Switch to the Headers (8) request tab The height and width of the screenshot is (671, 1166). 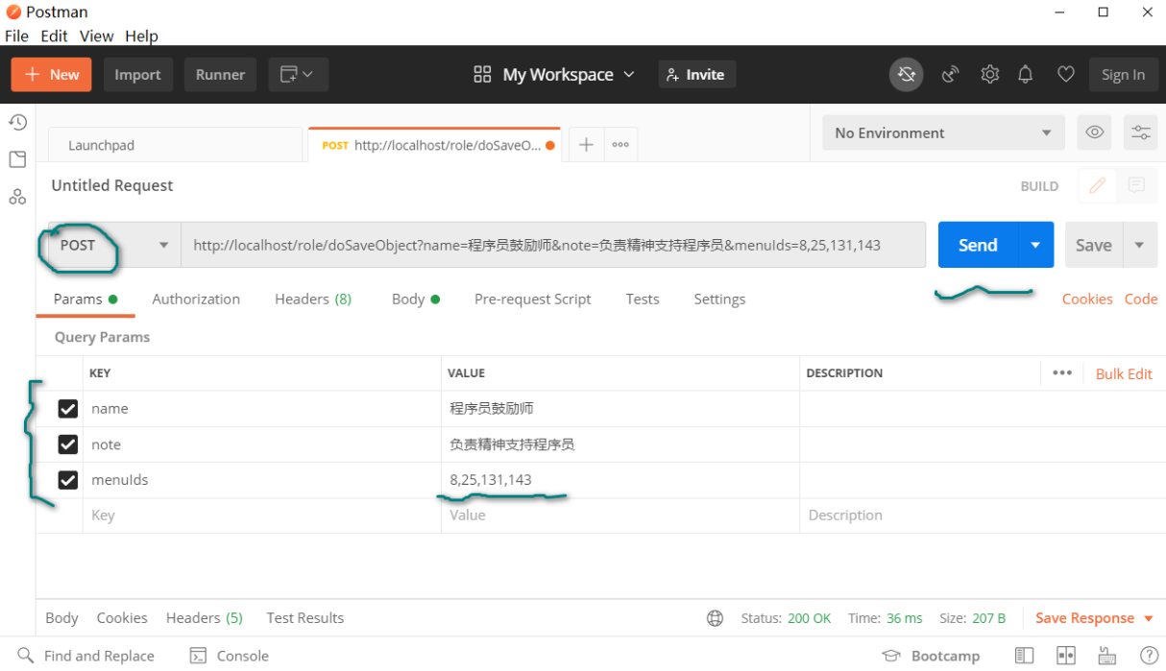[313, 299]
